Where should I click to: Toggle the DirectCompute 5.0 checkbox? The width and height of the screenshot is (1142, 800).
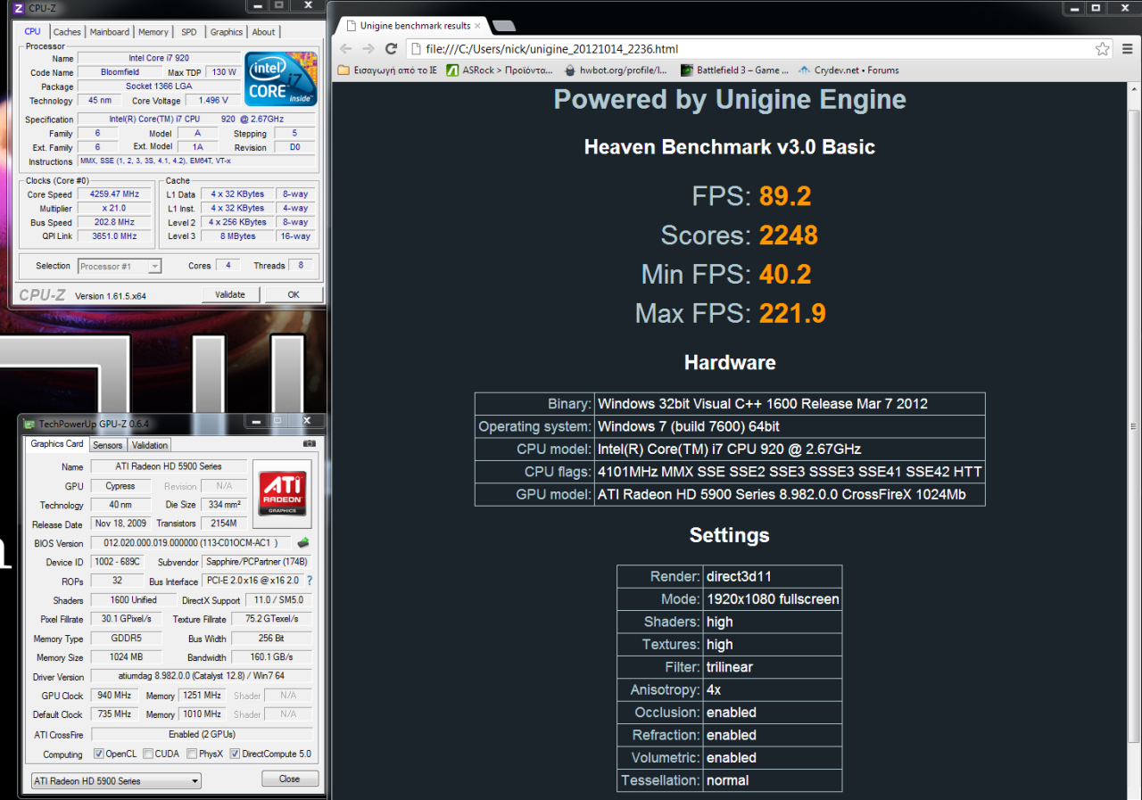tap(235, 754)
